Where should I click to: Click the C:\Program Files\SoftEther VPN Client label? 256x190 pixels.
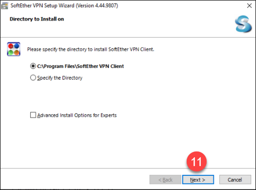click(80, 66)
